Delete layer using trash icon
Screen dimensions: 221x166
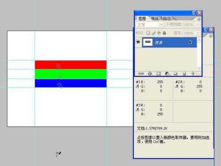coord(193,73)
